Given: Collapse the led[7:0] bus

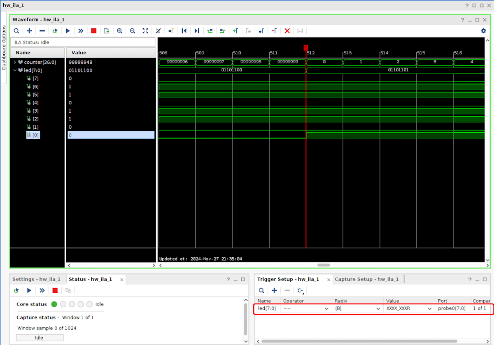Looking at the screenshot, I should click(15, 70).
